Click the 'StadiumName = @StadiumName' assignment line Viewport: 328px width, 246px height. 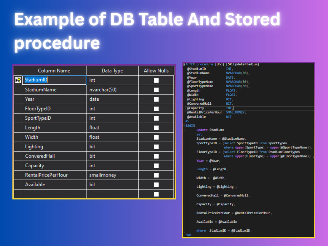pos(220,139)
